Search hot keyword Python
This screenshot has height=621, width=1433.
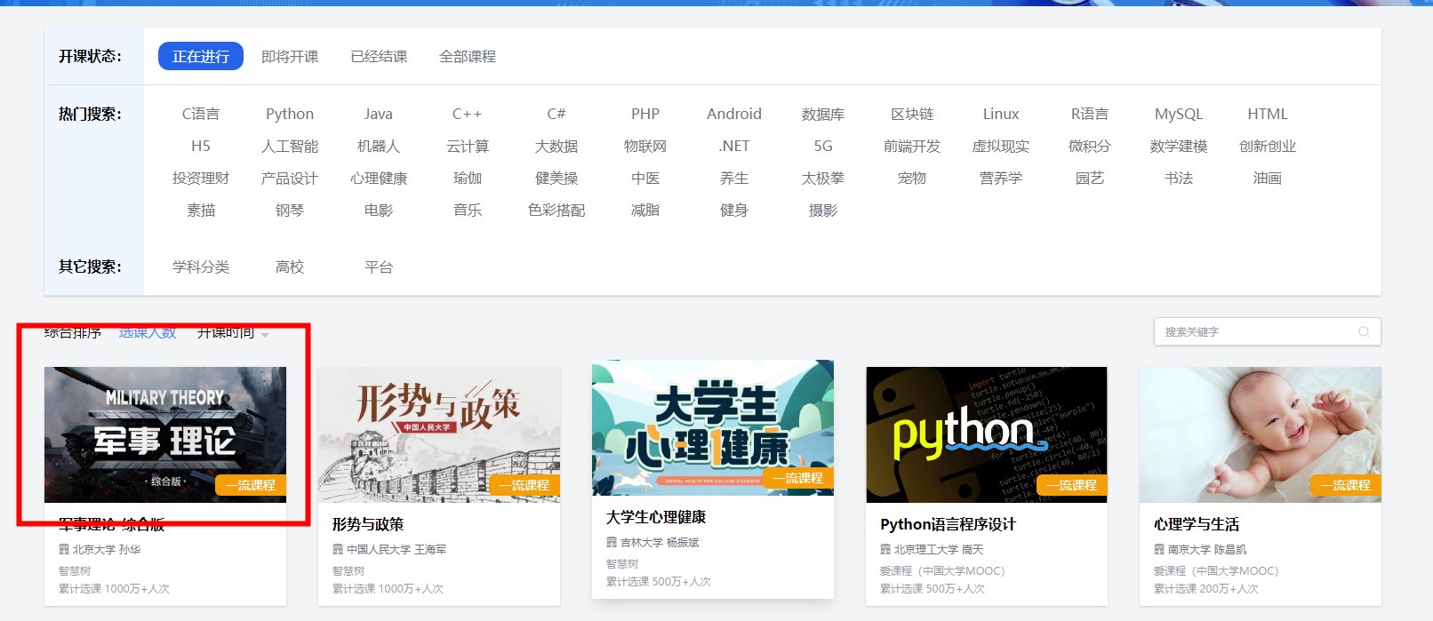tap(290, 114)
